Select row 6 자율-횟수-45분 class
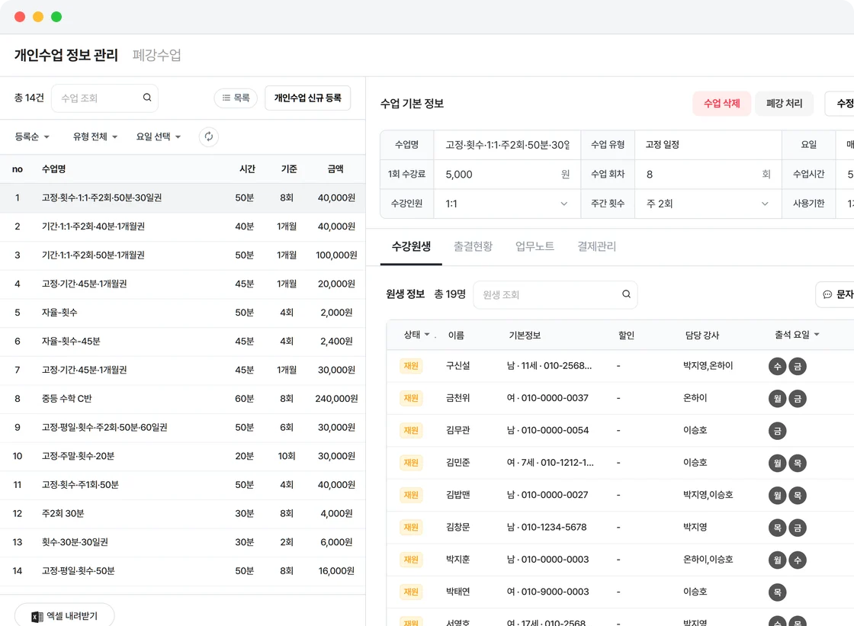Viewport: 854px width, 626px height. (182, 342)
